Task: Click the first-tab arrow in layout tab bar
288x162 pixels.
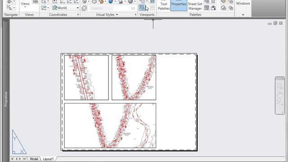Action: (12, 159)
